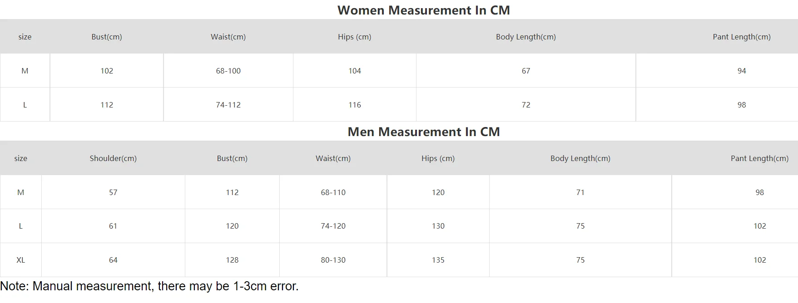Select women's size L waist value "74-112"
The height and width of the screenshot is (303, 798).
tap(228, 105)
